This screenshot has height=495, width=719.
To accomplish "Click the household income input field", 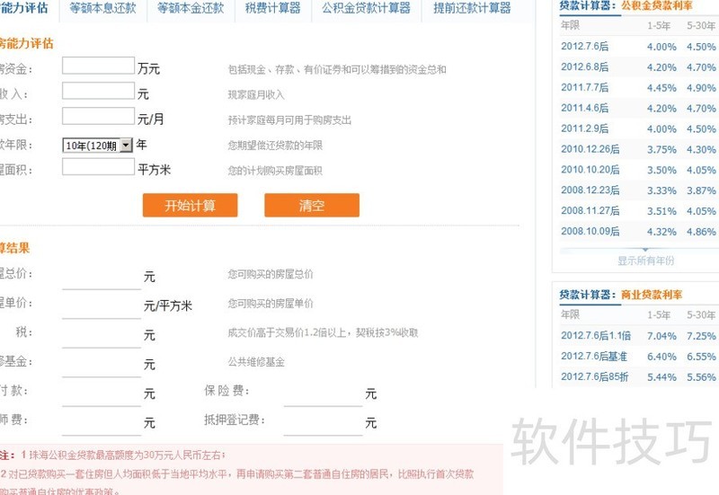I will (x=98, y=92).
